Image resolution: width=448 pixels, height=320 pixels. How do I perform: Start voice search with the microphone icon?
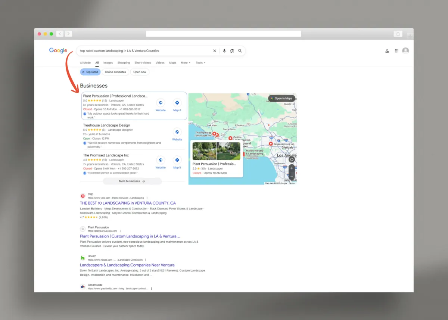[x=224, y=51]
